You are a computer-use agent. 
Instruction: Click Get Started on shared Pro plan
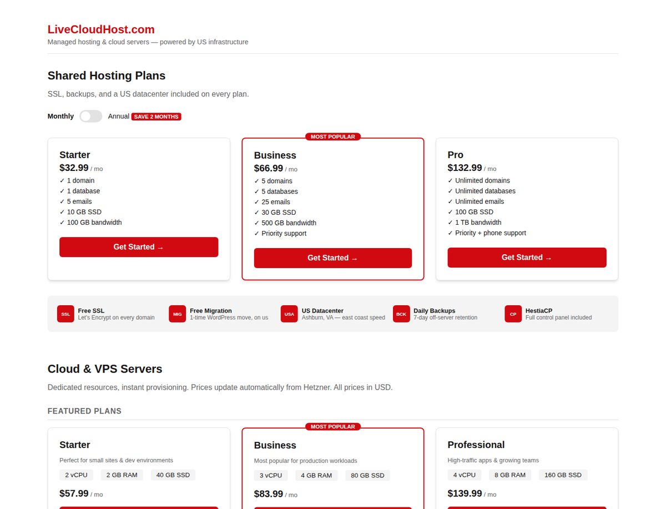pos(527,258)
